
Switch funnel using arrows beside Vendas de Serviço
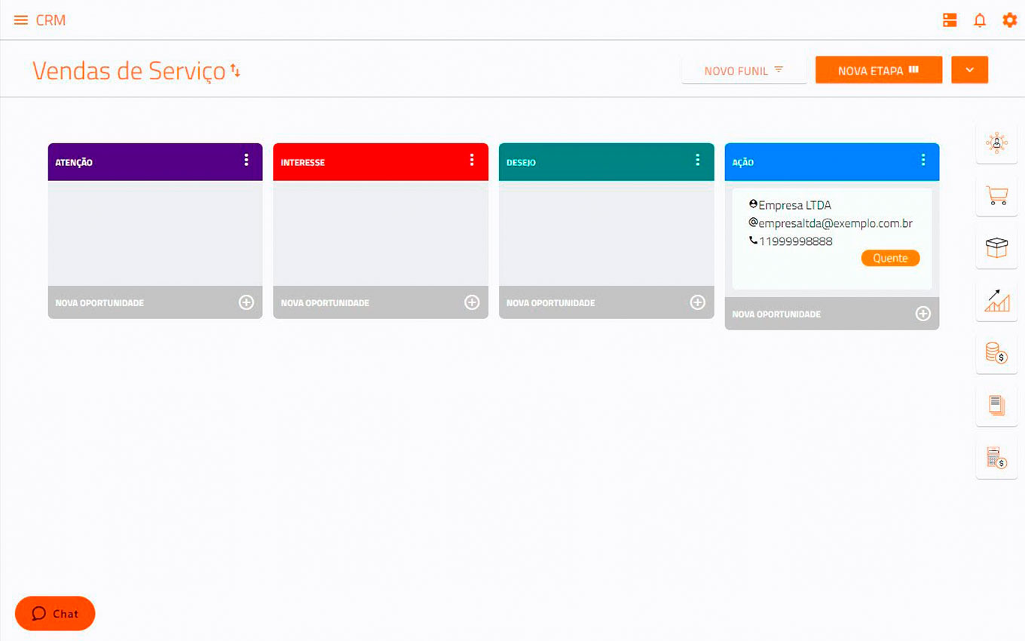point(236,71)
